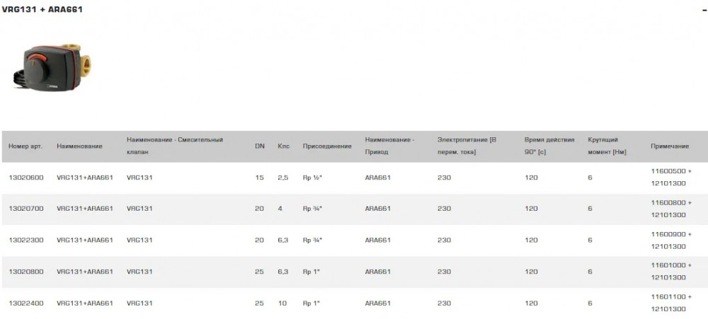Click note 11601100 + 12101300
Image resolution: width=708 pixels, height=319 pixels.
pyautogui.click(x=670, y=303)
